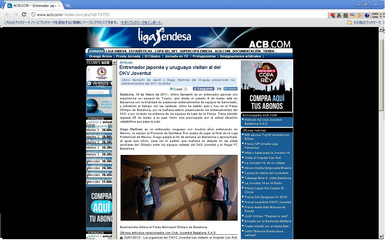Open Jordi Grimau: "Regreso a casa"
The width and height of the screenshot is (387, 251).
point(266,216)
